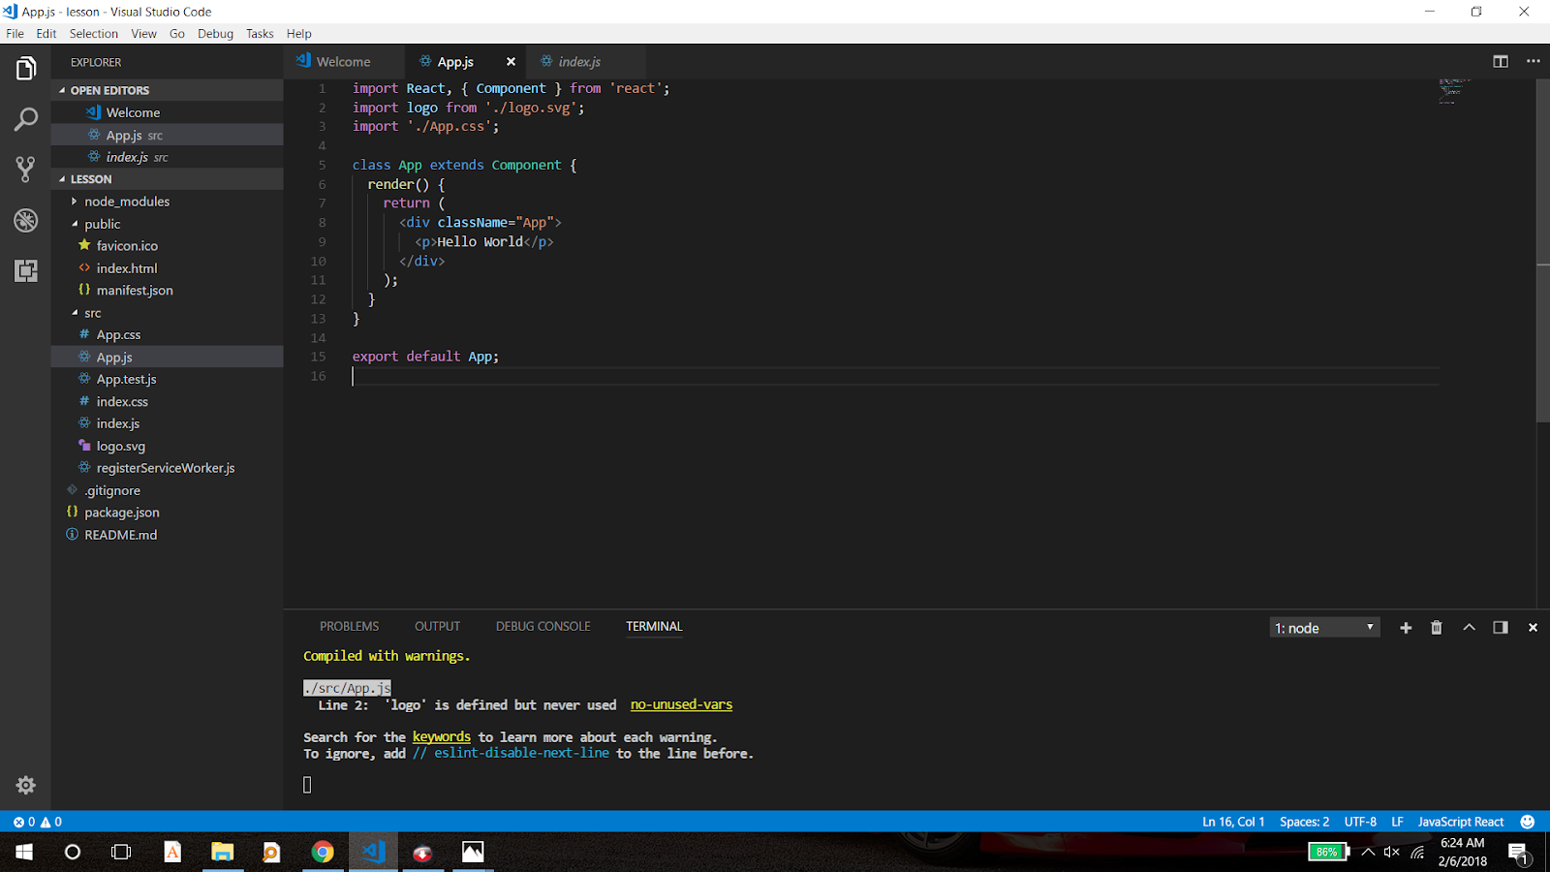Open the '1: node' terminal dropdown
Image resolution: width=1550 pixels, height=872 pixels.
point(1324,627)
